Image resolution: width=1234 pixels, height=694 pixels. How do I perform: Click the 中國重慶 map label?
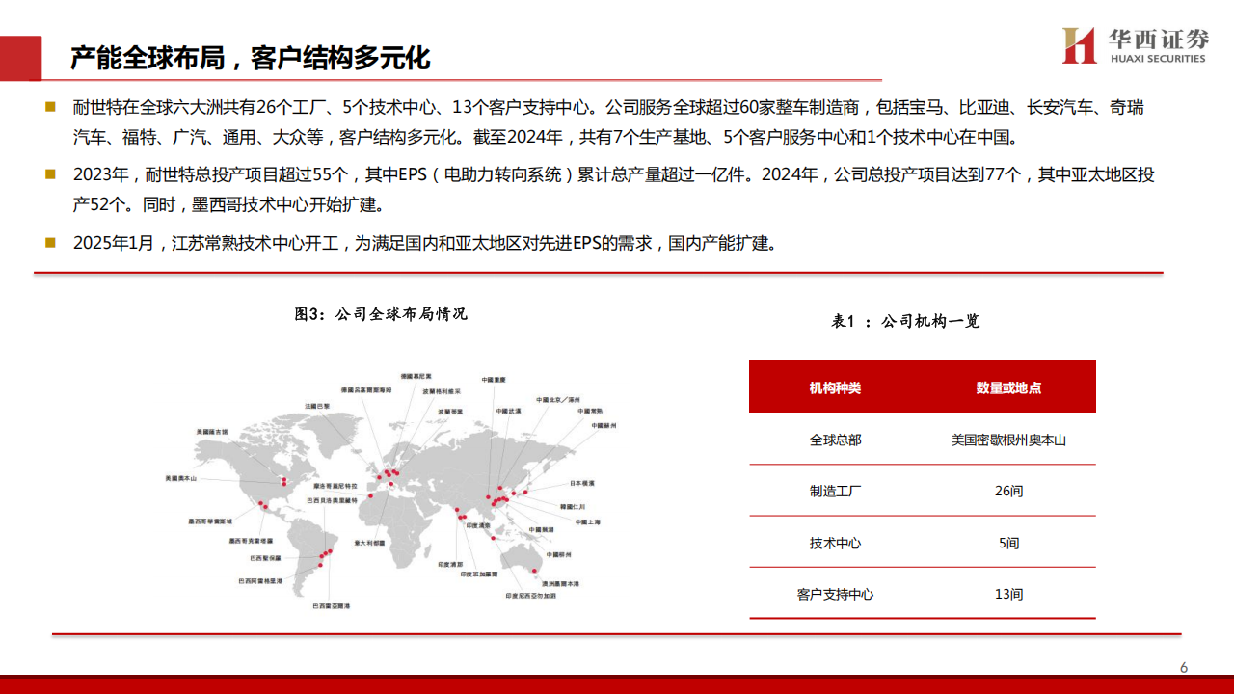[x=494, y=380]
